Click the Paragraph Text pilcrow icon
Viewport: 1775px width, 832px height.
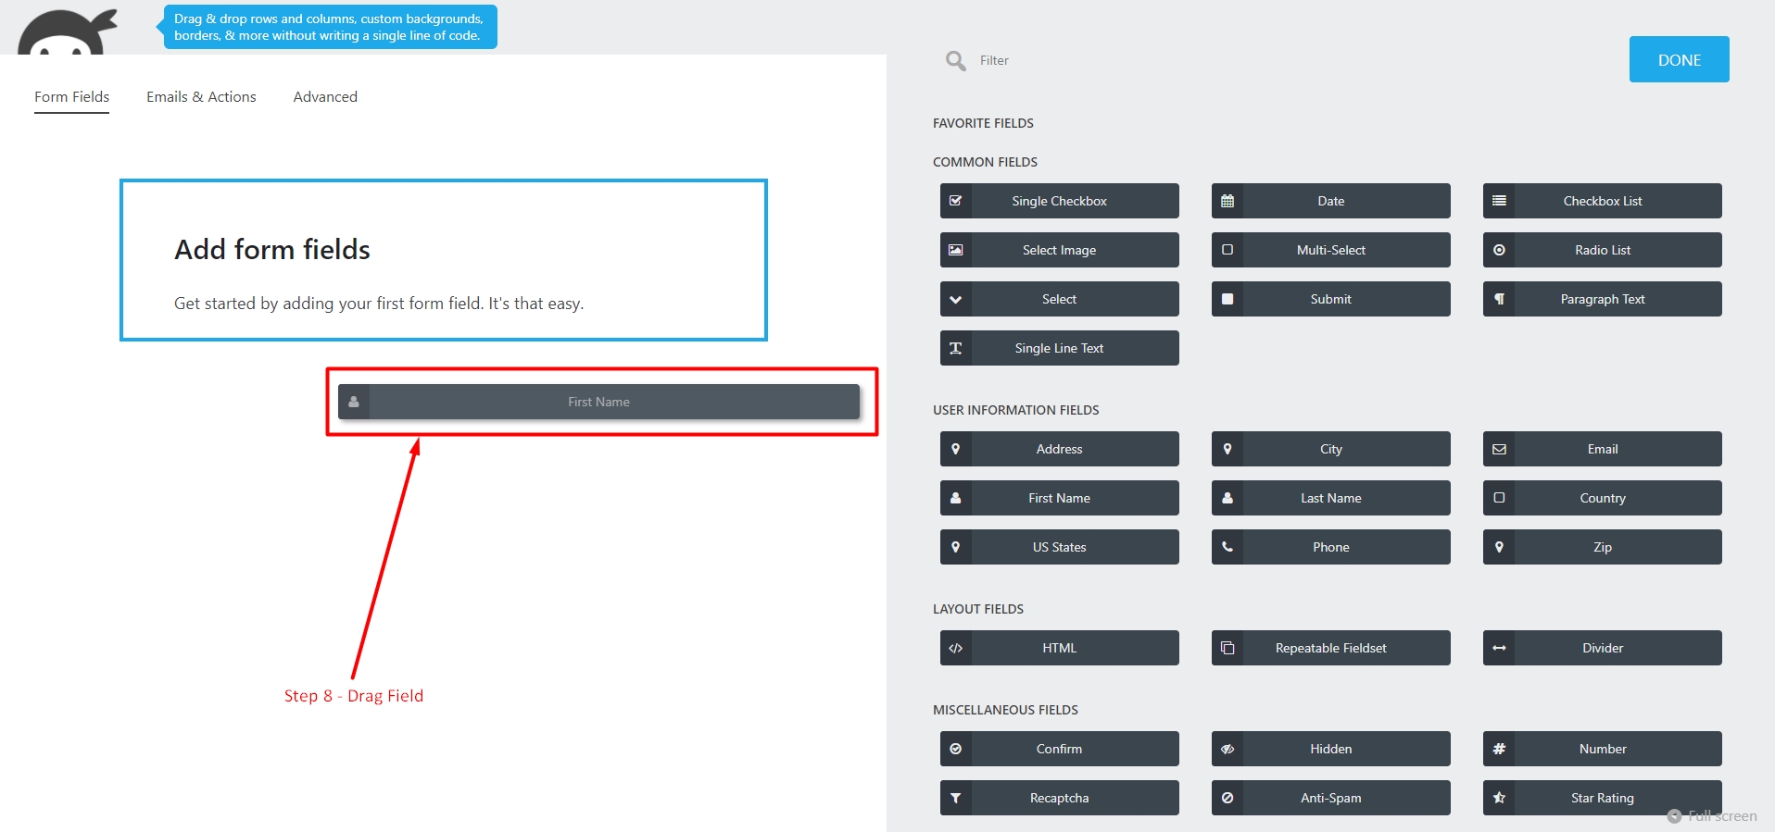tap(1498, 299)
